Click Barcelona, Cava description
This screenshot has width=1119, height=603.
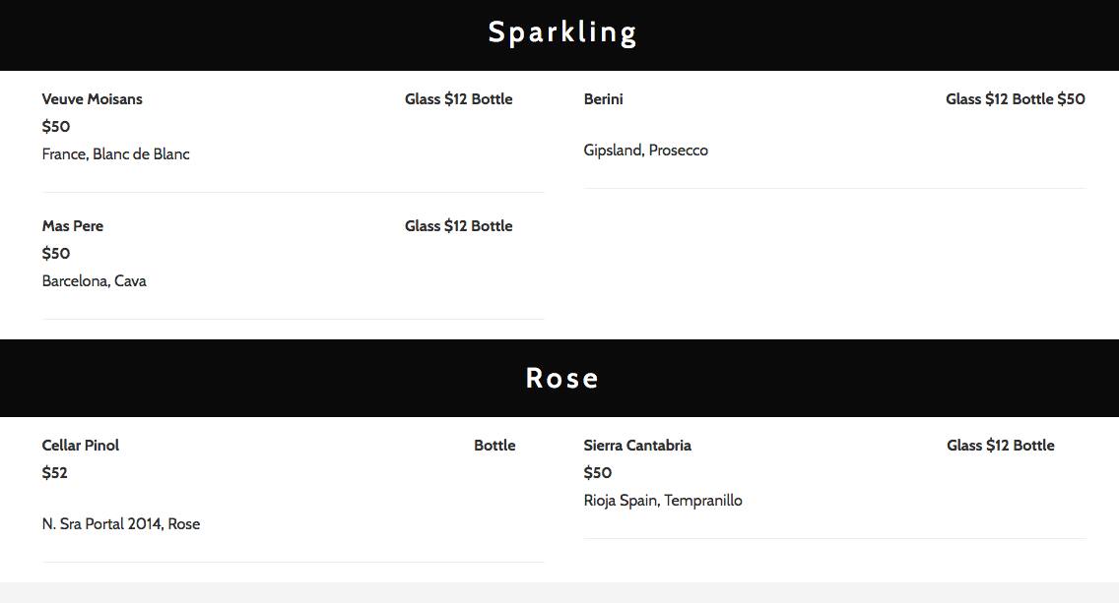[x=95, y=280]
